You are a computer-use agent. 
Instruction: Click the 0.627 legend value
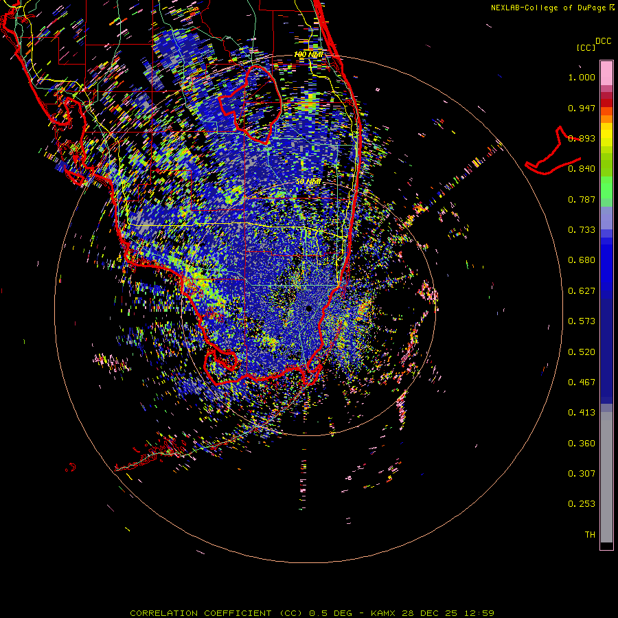(582, 291)
